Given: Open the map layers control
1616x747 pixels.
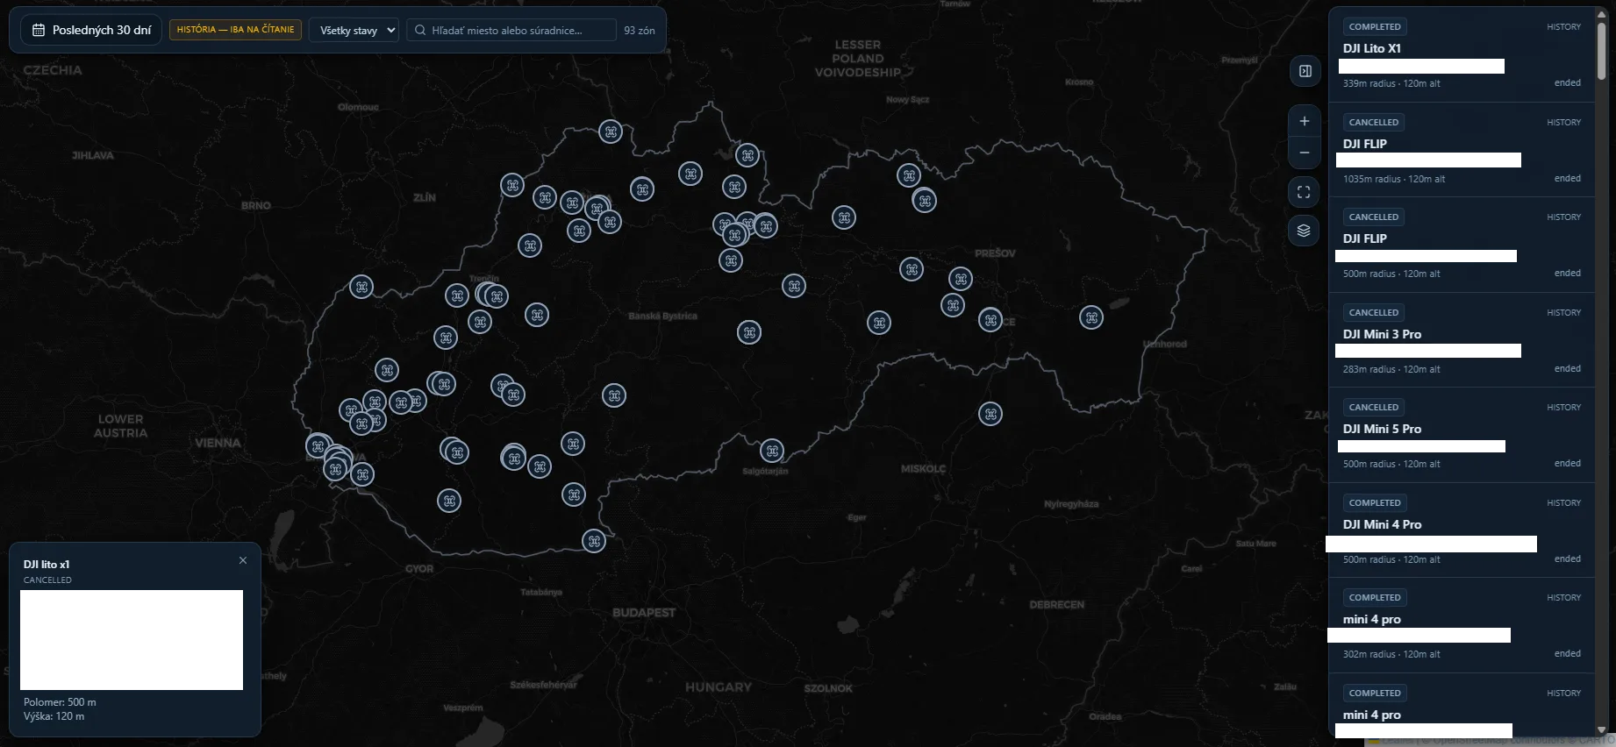Looking at the screenshot, I should point(1305,231).
